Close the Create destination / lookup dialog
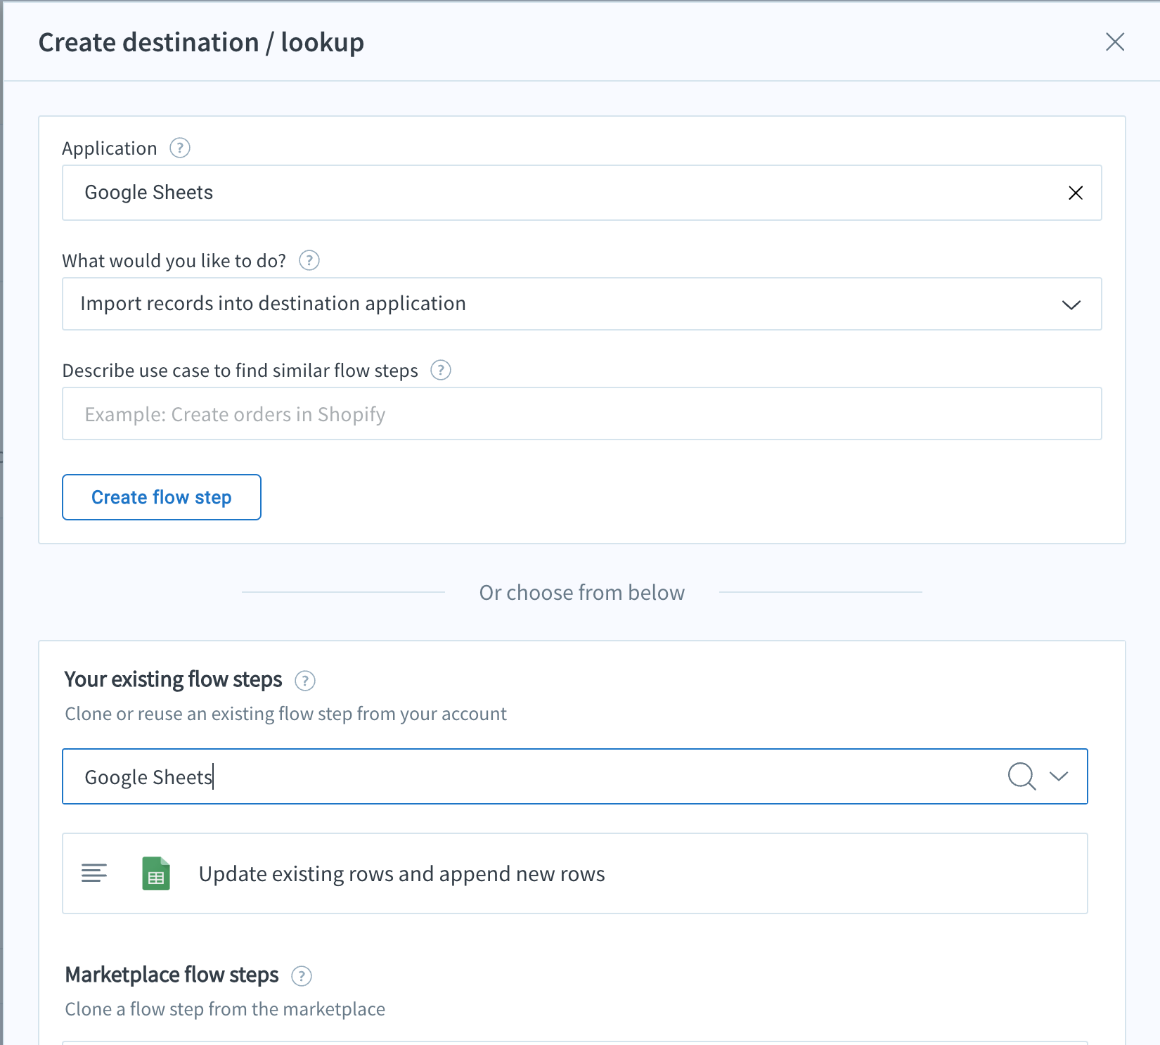Image resolution: width=1160 pixels, height=1045 pixels. tap(1115, 42)
